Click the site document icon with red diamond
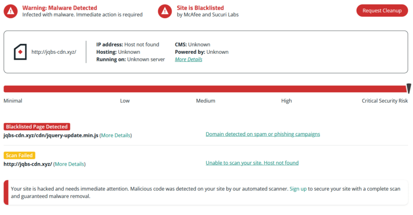This screenshot has height=215, width=413. point(20,52)
